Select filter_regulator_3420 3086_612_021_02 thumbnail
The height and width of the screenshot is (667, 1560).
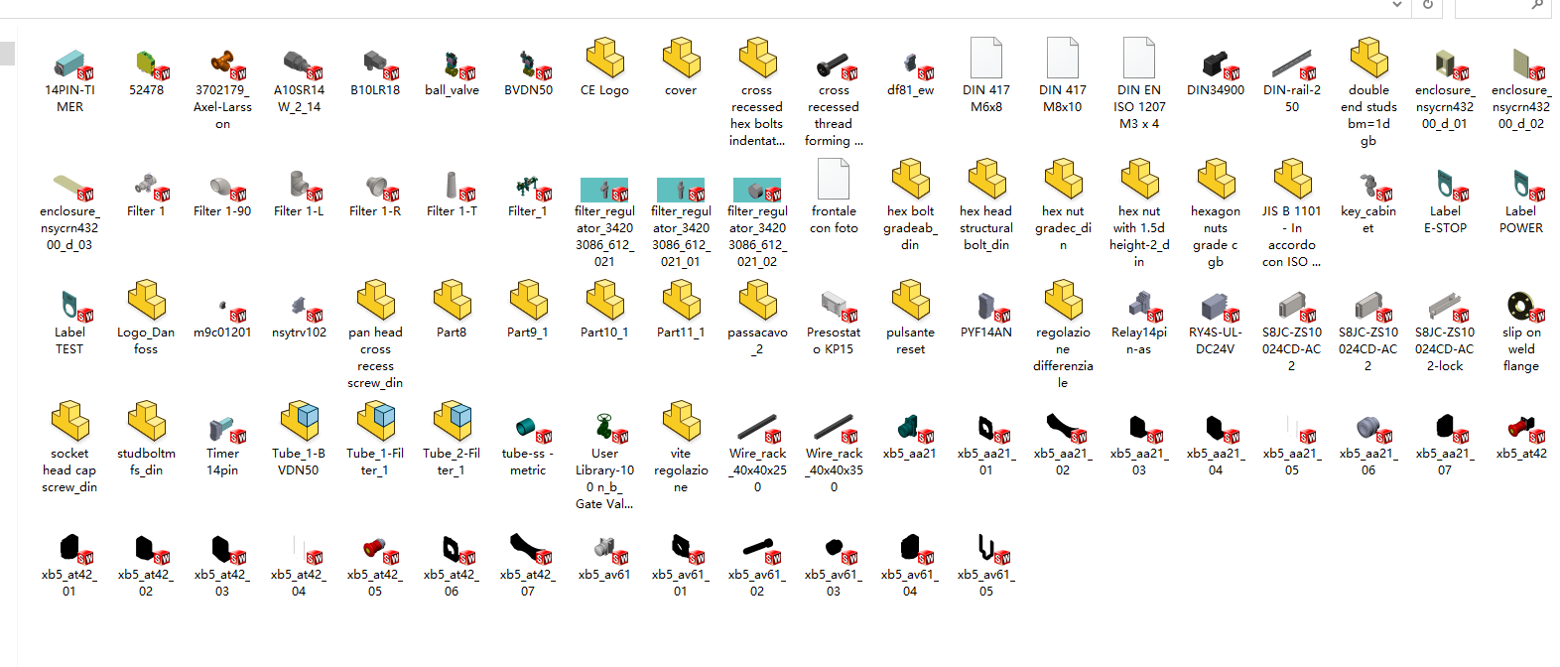pyautogui.click(x=757, y=190)
